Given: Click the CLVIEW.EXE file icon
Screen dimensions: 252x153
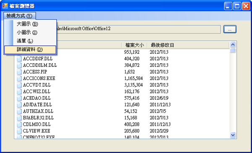Looking at the screenshot, I should coord(19,131).
